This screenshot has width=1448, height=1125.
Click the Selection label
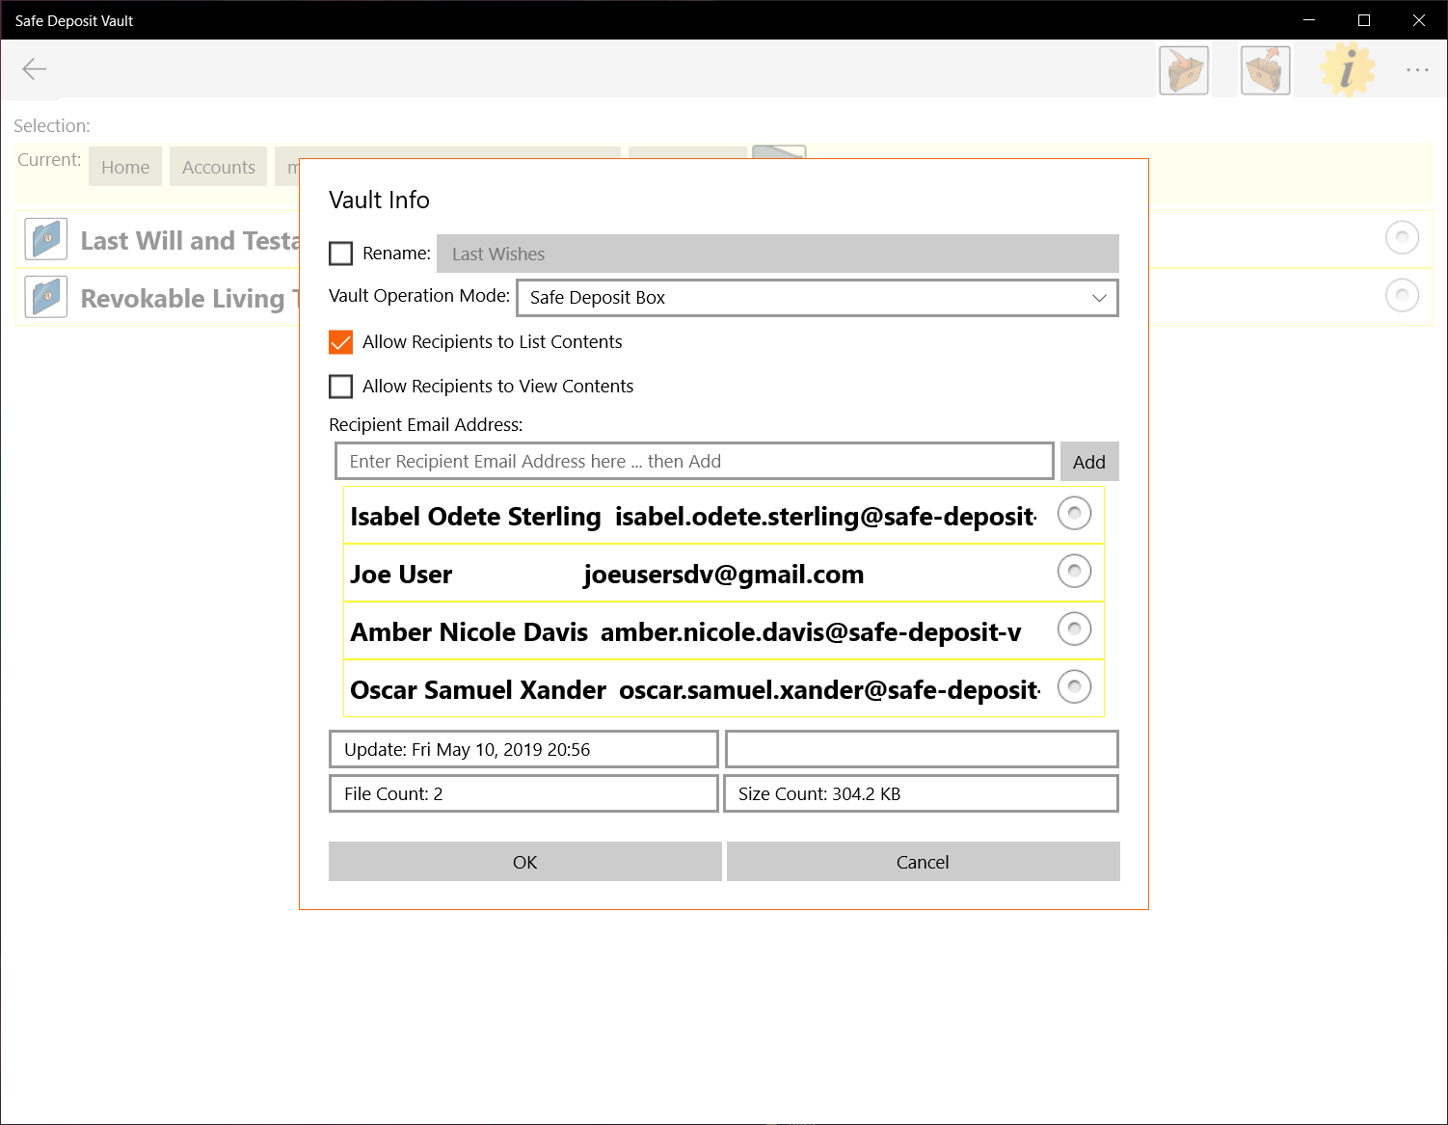point(52,125)
